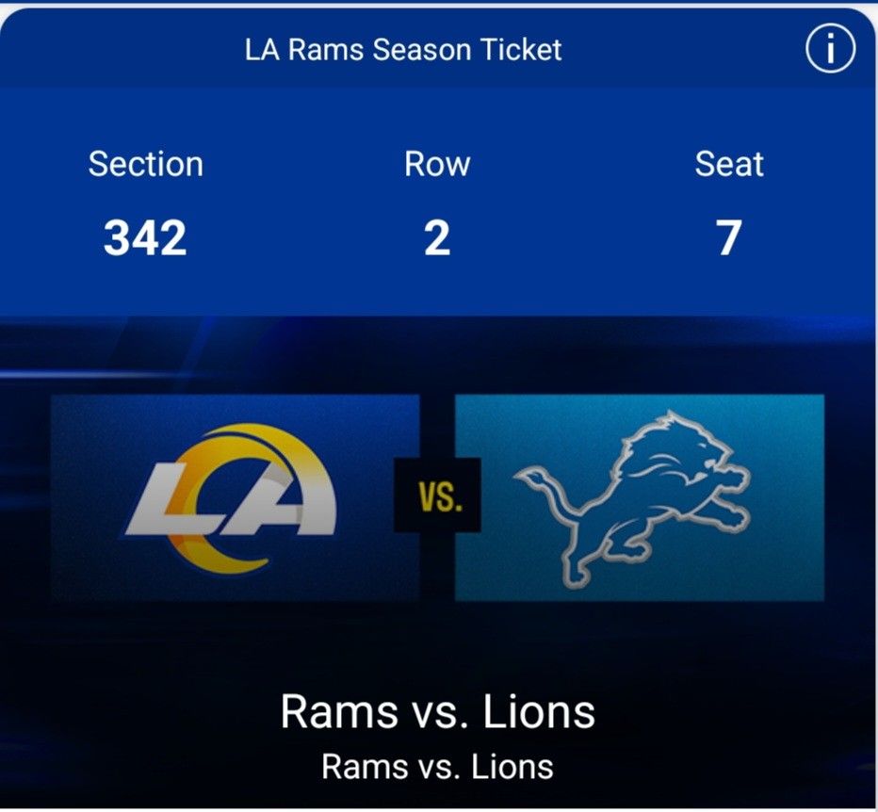Click the Row number 2

[x=436, y=239]
